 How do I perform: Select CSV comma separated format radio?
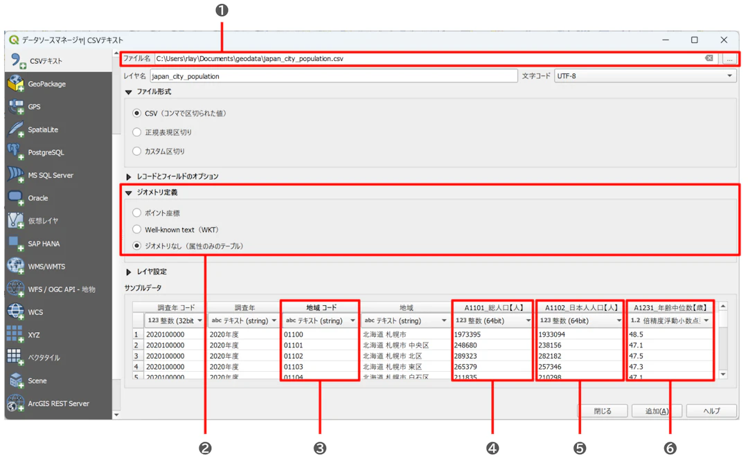click(137, 113)
